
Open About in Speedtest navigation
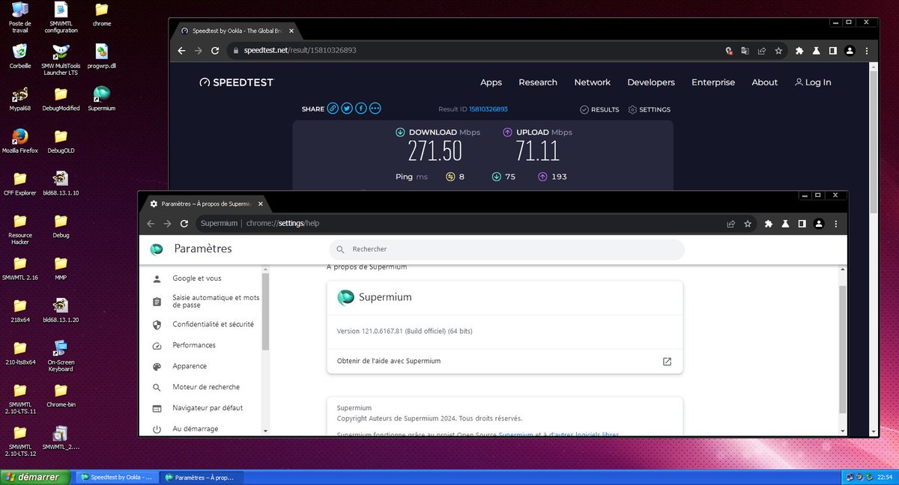pyautogui.click(x=765, y=82)
